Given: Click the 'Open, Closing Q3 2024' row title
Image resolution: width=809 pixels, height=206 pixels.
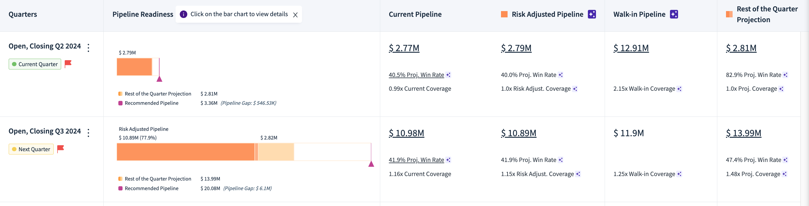Looking at the screenshot, I should [x=45, y=131].
